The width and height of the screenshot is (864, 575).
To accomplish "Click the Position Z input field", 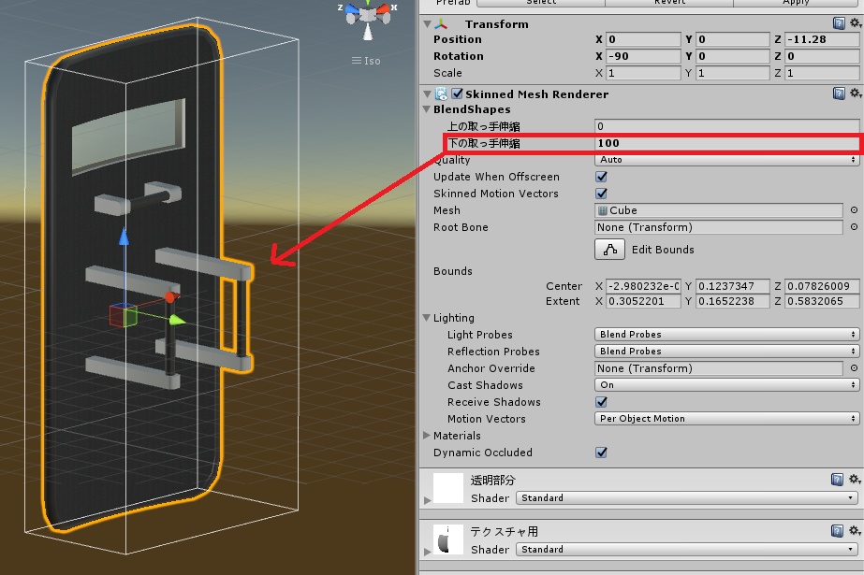I will click(820, 39).
